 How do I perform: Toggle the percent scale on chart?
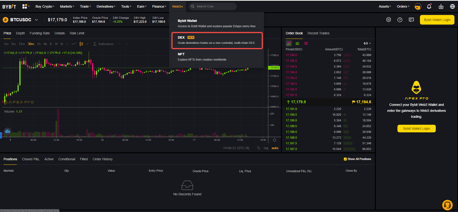[x=258, y=148]
